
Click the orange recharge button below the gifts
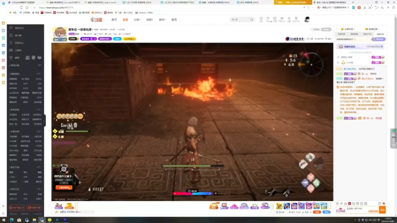click(x=317, y=212)
